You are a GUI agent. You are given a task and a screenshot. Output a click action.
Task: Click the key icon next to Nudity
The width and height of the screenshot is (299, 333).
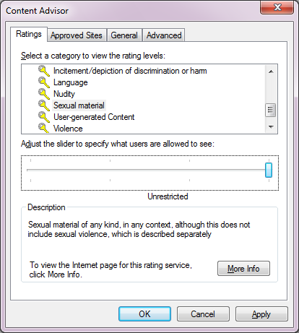pos(44,94)
